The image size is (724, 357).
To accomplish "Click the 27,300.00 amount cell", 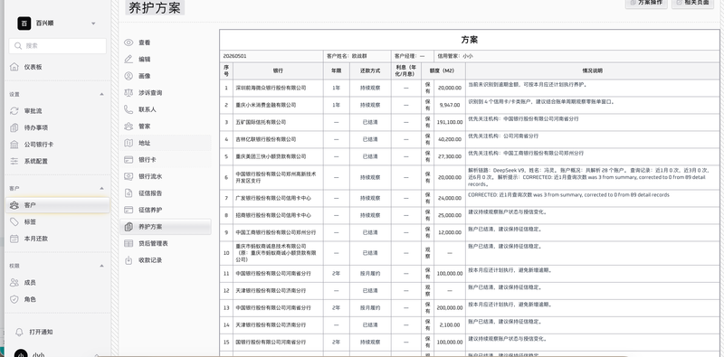I will pyautogui.click(x=449, y=156).
